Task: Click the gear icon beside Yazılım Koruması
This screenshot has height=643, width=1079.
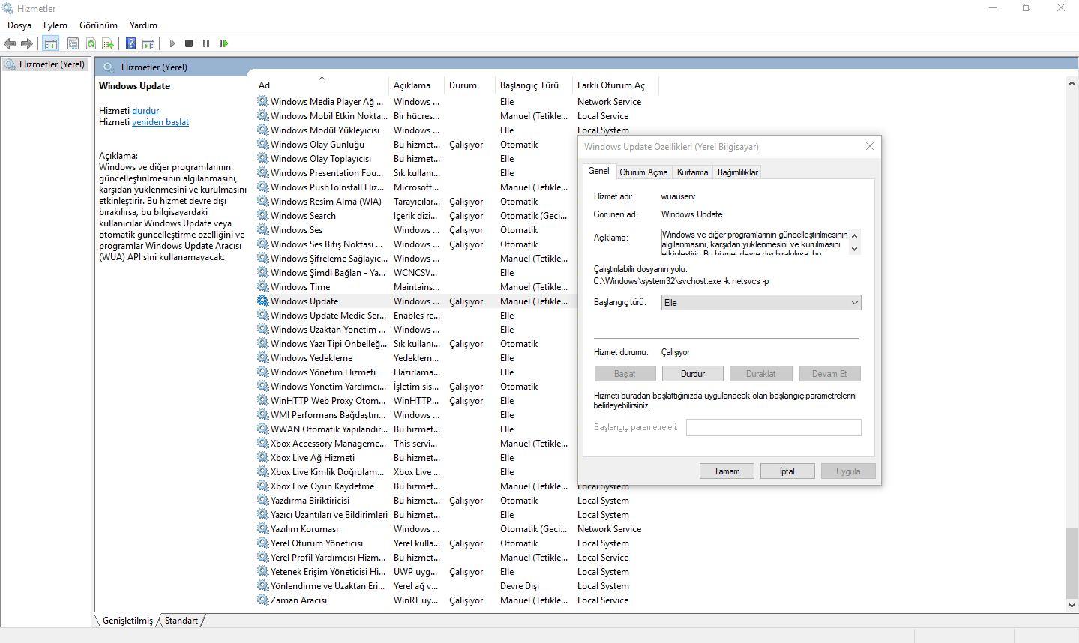Action: click(263, 529)
